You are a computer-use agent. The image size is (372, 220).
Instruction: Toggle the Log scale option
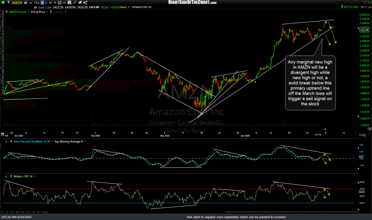362,135
